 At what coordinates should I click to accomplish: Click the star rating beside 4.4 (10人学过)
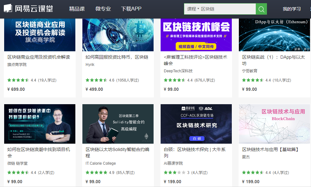(253, 80)
